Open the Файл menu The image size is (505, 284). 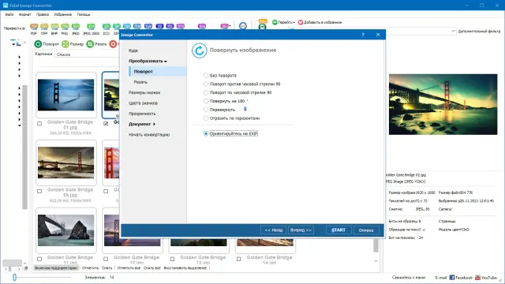pyautogui.click(x=9, y=14)
